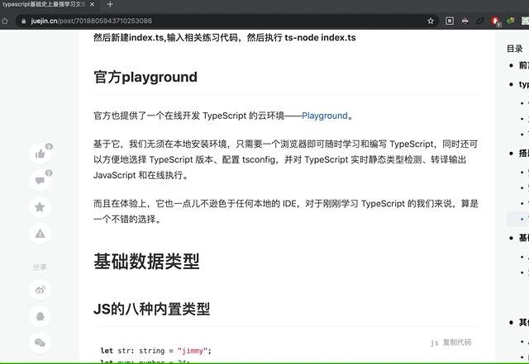Screen dimensions: 529x364
Task: Click the 基础数据类型 heading
Action: (x=146, y=261)
